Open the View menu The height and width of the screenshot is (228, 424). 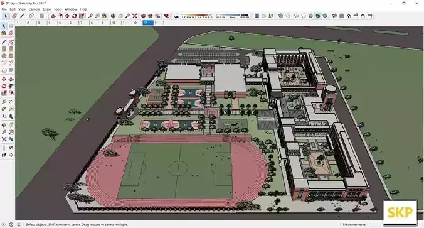click(22, 9)
